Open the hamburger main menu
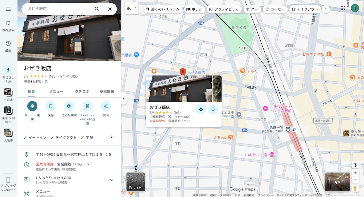The width and height of the screenshot is (364, 197). (8, 9)
